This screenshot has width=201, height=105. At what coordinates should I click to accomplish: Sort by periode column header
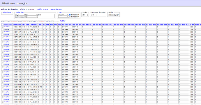(x=34, y=24)
